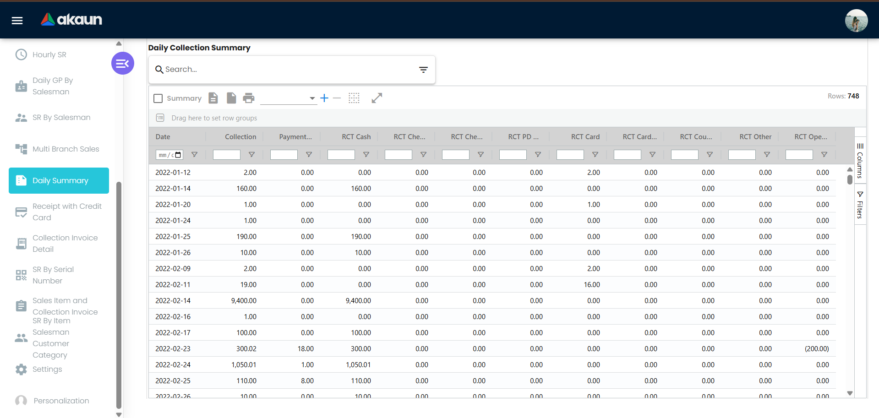The width and height of the screenshot is (879, 418).
Task: Click the lined document export icon
Action: 213,98
